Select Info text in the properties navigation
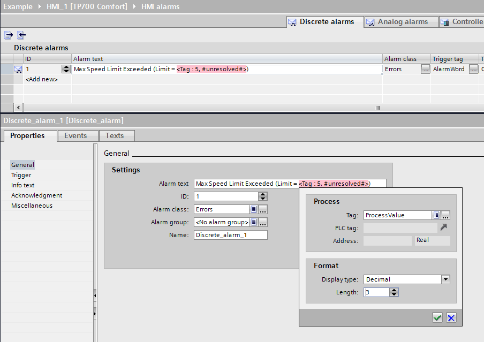This screenshot has height=342, width=484. [x=22, y=185]
